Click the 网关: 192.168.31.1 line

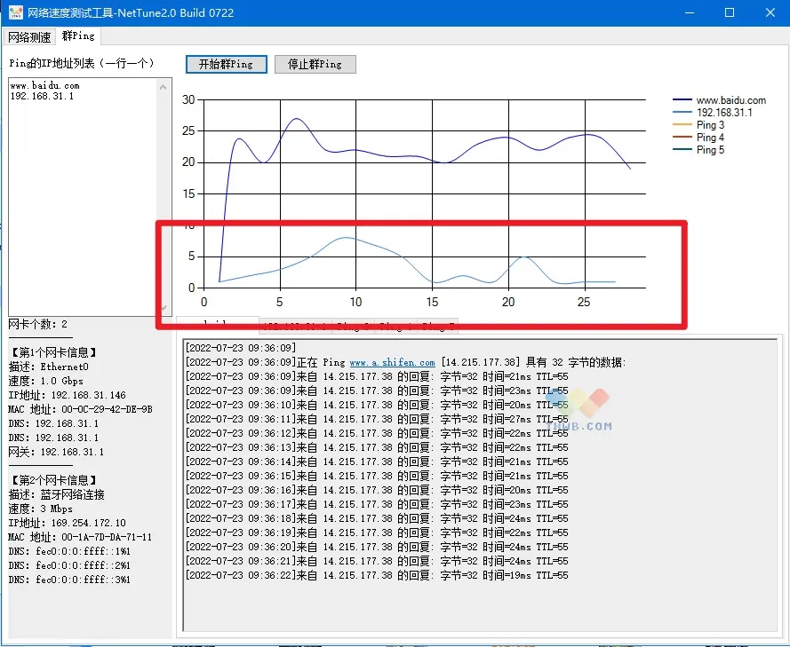pos(56,452)
